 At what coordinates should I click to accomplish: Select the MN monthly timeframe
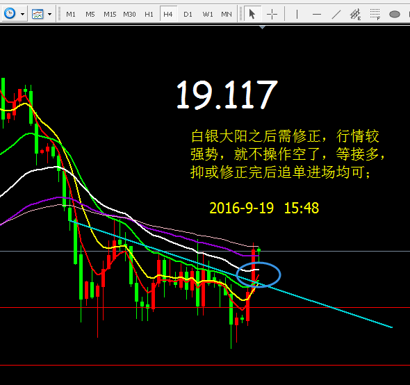[227, 14]
